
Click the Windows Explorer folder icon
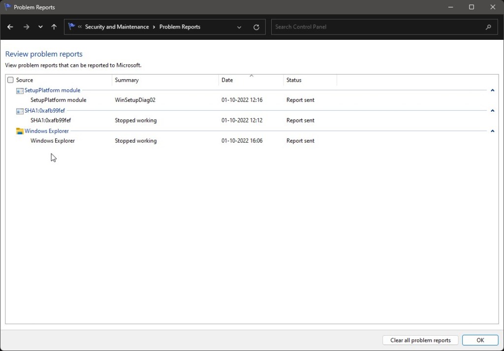click(20, 131)
